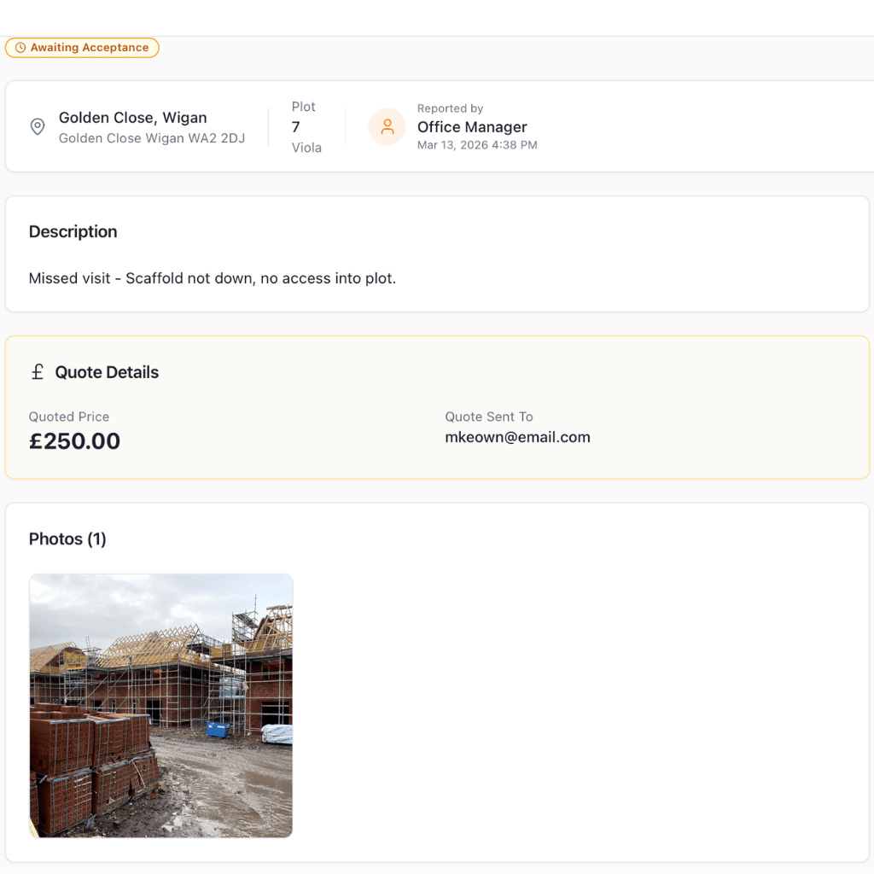Click the Quoted Price label
The width and height of the screenshot is (874, 874).
point(69,417)
